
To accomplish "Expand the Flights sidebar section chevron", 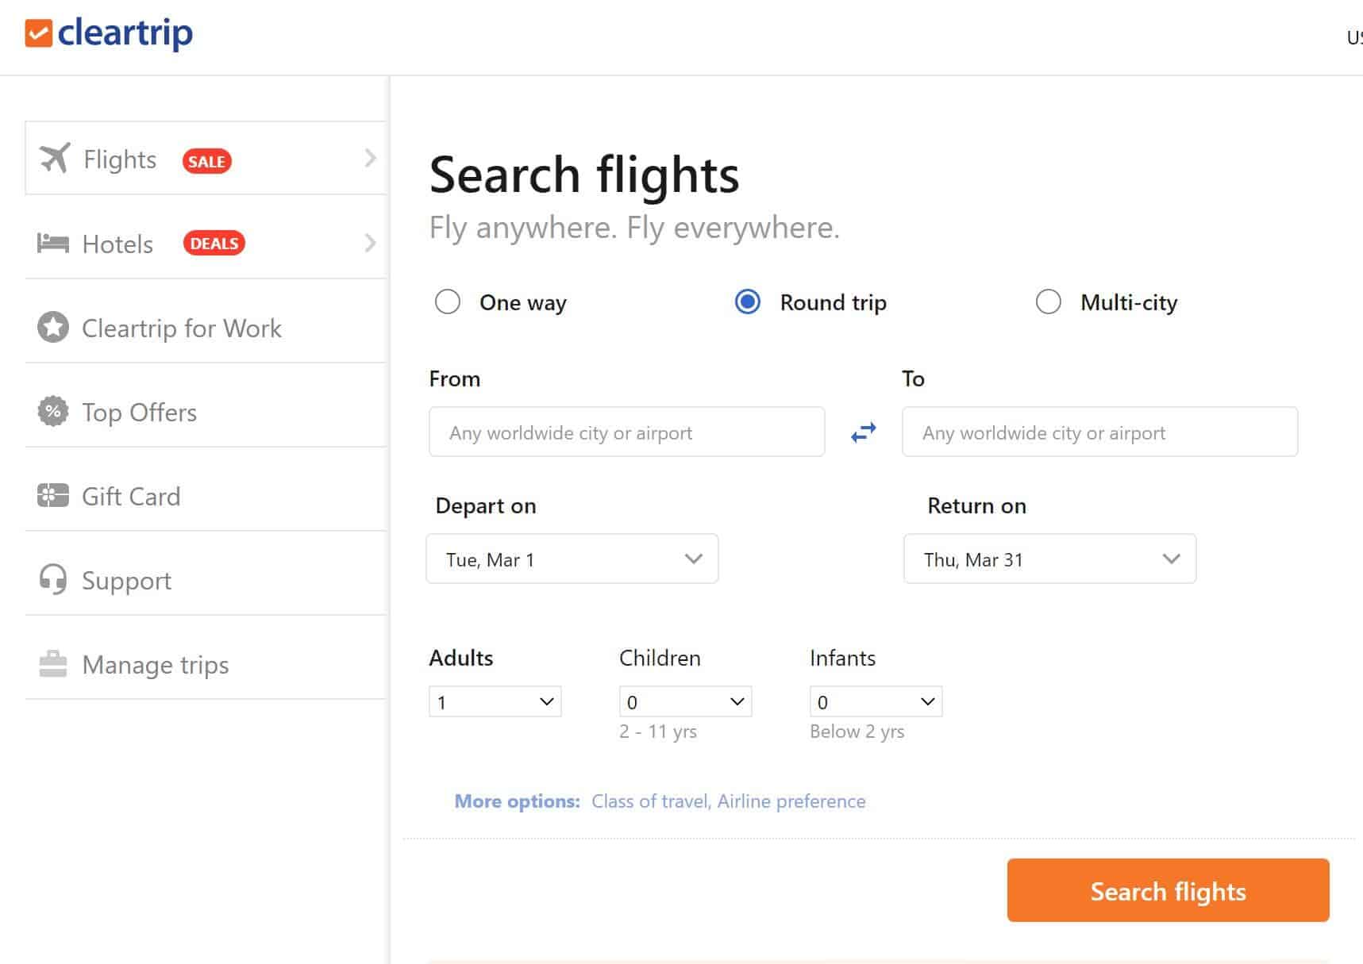I will point(371,158).
